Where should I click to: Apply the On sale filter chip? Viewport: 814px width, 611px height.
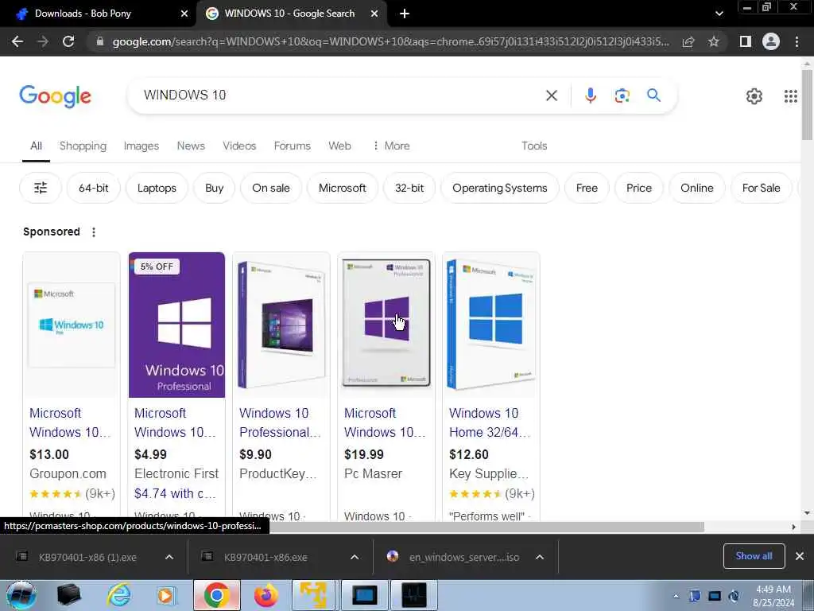coord(271,188)
